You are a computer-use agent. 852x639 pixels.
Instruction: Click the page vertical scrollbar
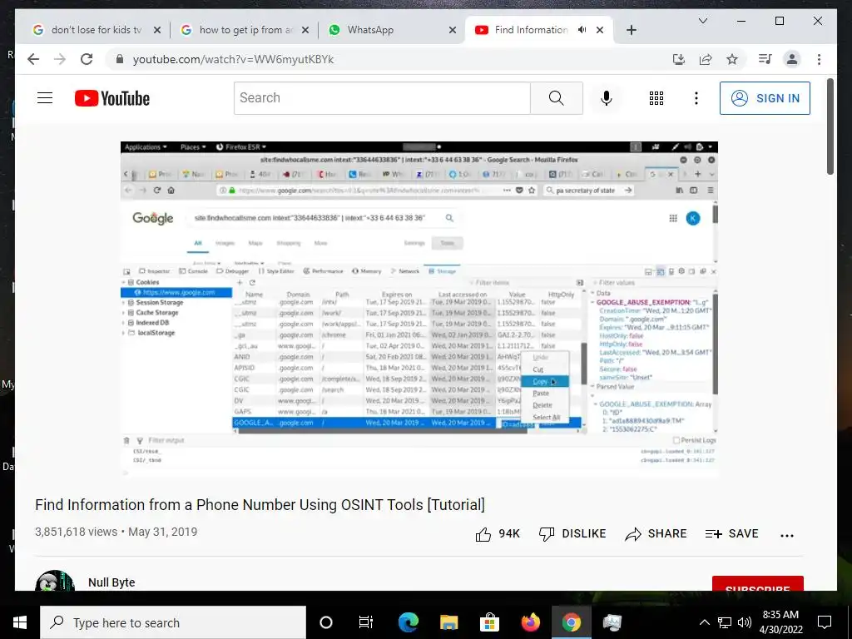830,127
